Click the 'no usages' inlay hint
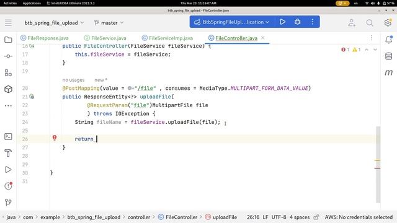 click(73, 80)
